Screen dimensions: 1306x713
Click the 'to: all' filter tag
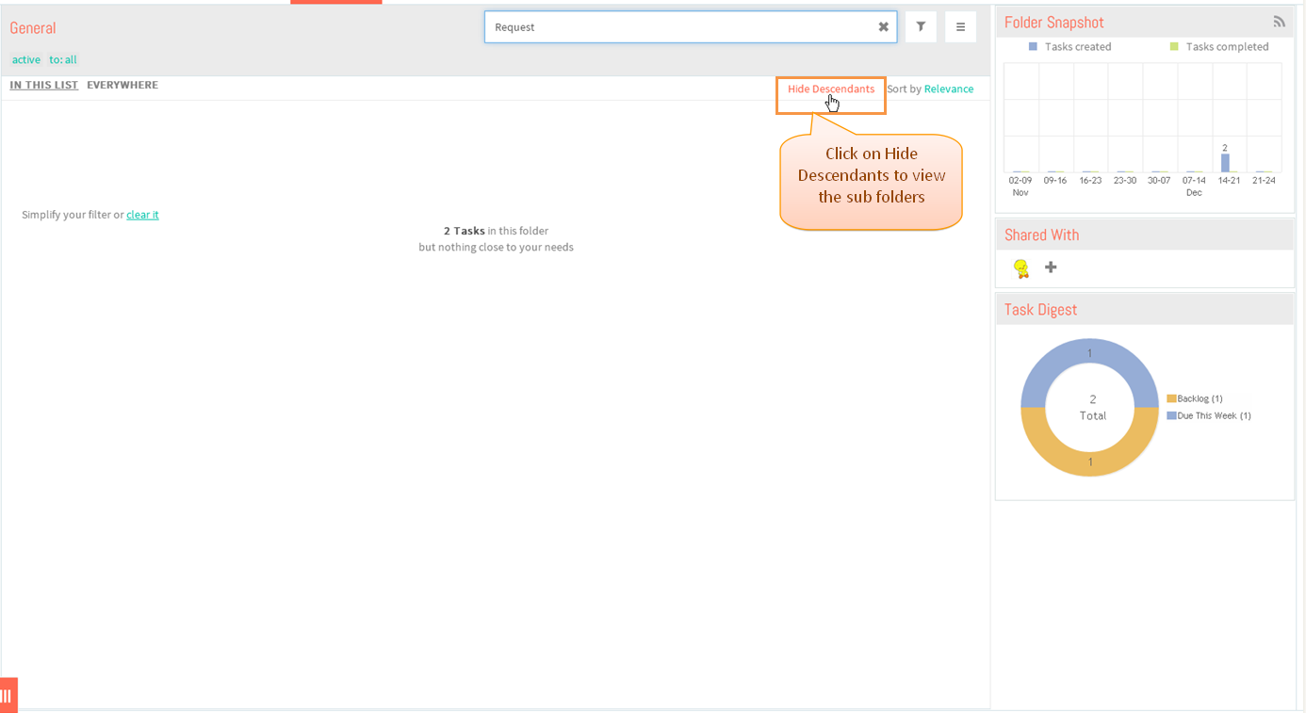[63, 59]
